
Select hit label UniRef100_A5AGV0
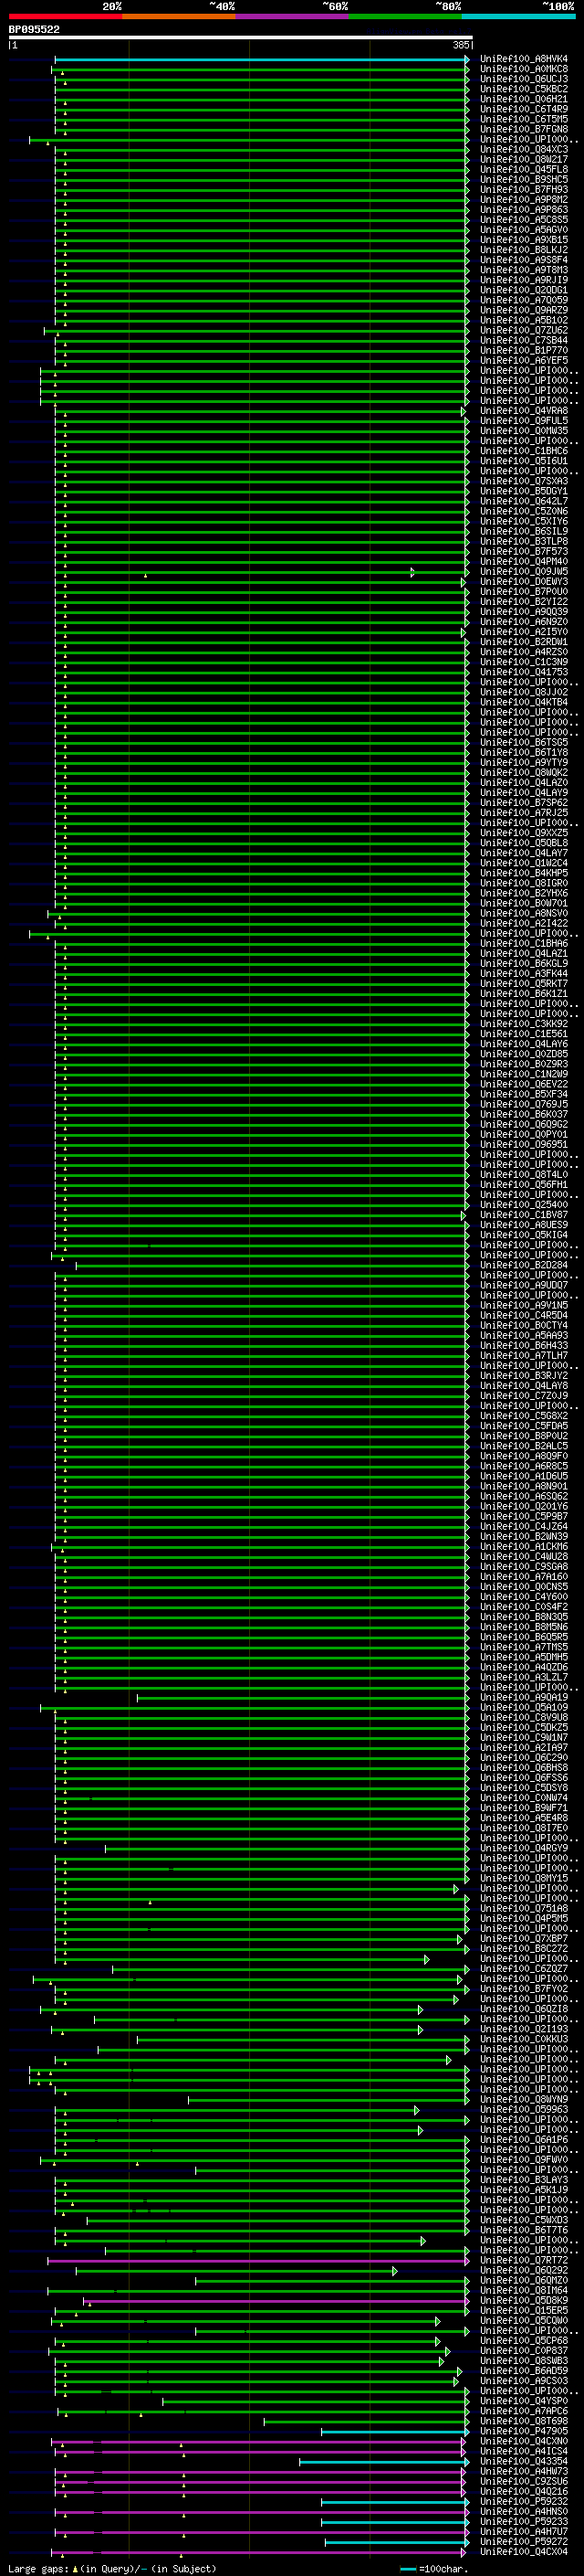pyautogui.click(x=524, y=230)
